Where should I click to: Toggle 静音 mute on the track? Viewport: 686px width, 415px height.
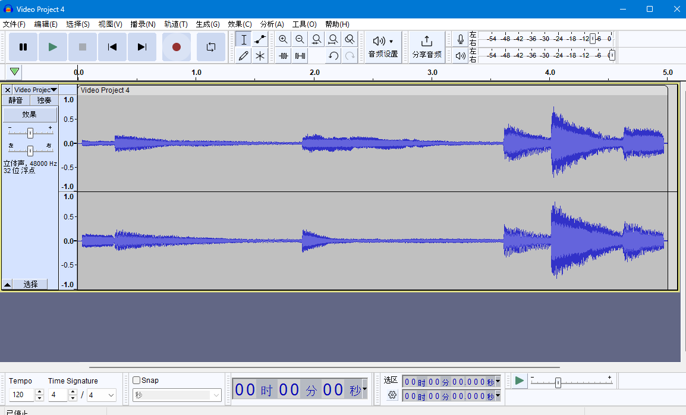coord(15,100)
